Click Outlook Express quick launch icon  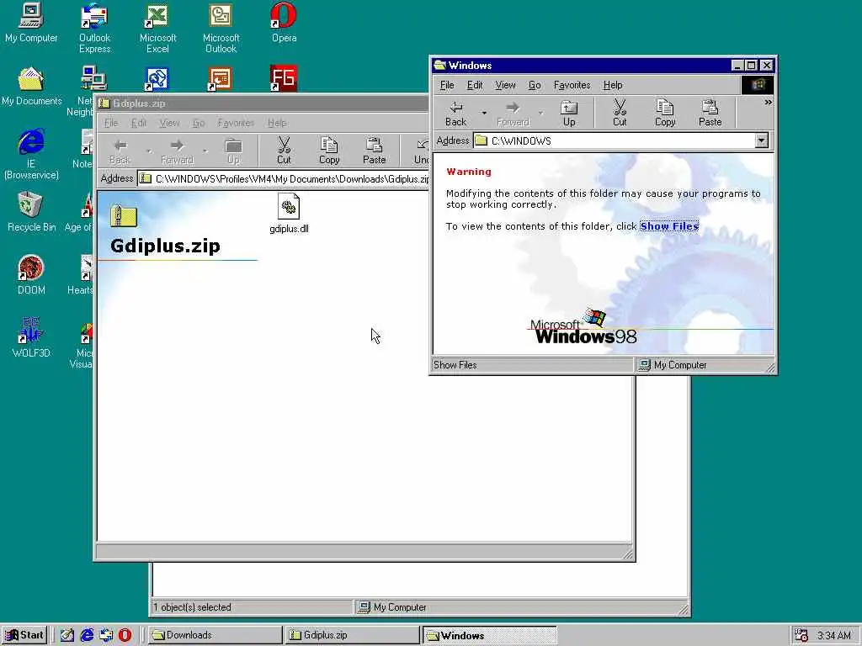pos(106,635)
